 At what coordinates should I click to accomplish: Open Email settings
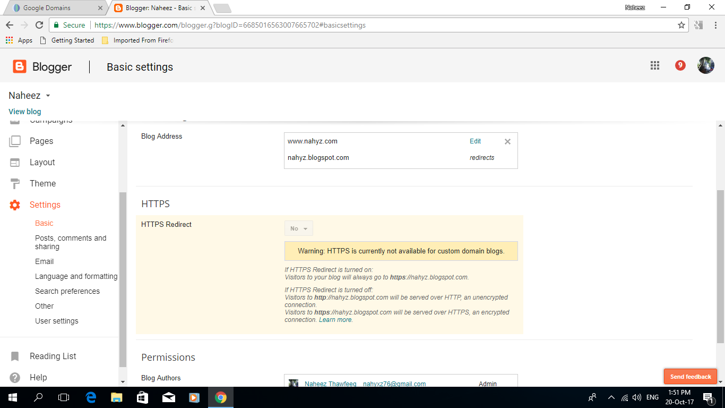tap(44, 261)
